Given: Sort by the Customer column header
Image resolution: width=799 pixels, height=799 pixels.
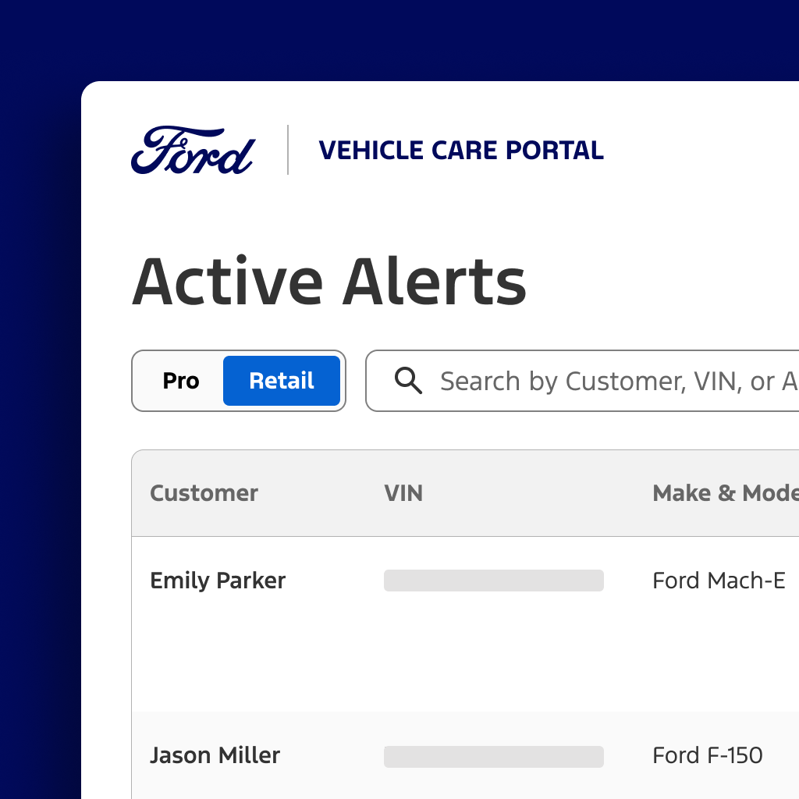Looking at the screenshot, I should point(204,493).
